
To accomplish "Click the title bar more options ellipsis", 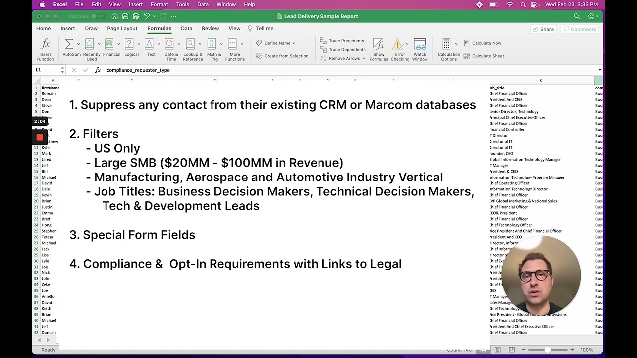I will pos(174,16).
